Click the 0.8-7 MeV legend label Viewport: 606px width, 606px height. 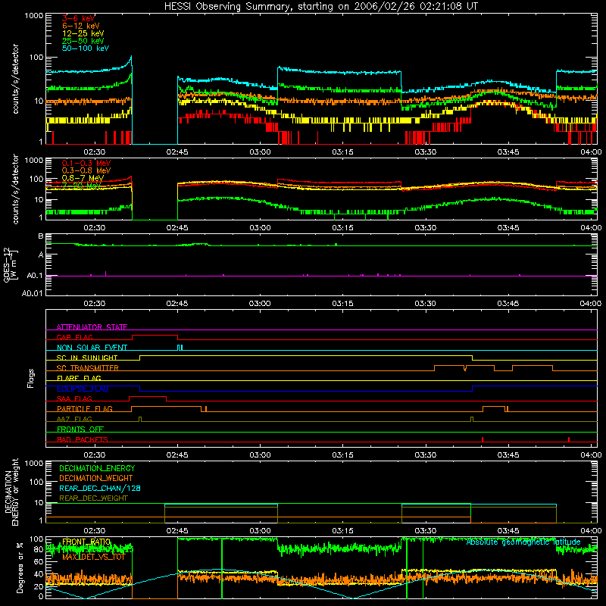pyautogui.click(x=83, y=178)
